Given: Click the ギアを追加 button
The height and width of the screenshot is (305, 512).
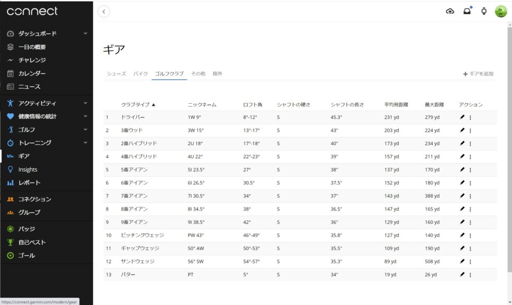Looking at the screenshot, I should tap(478, 74).
